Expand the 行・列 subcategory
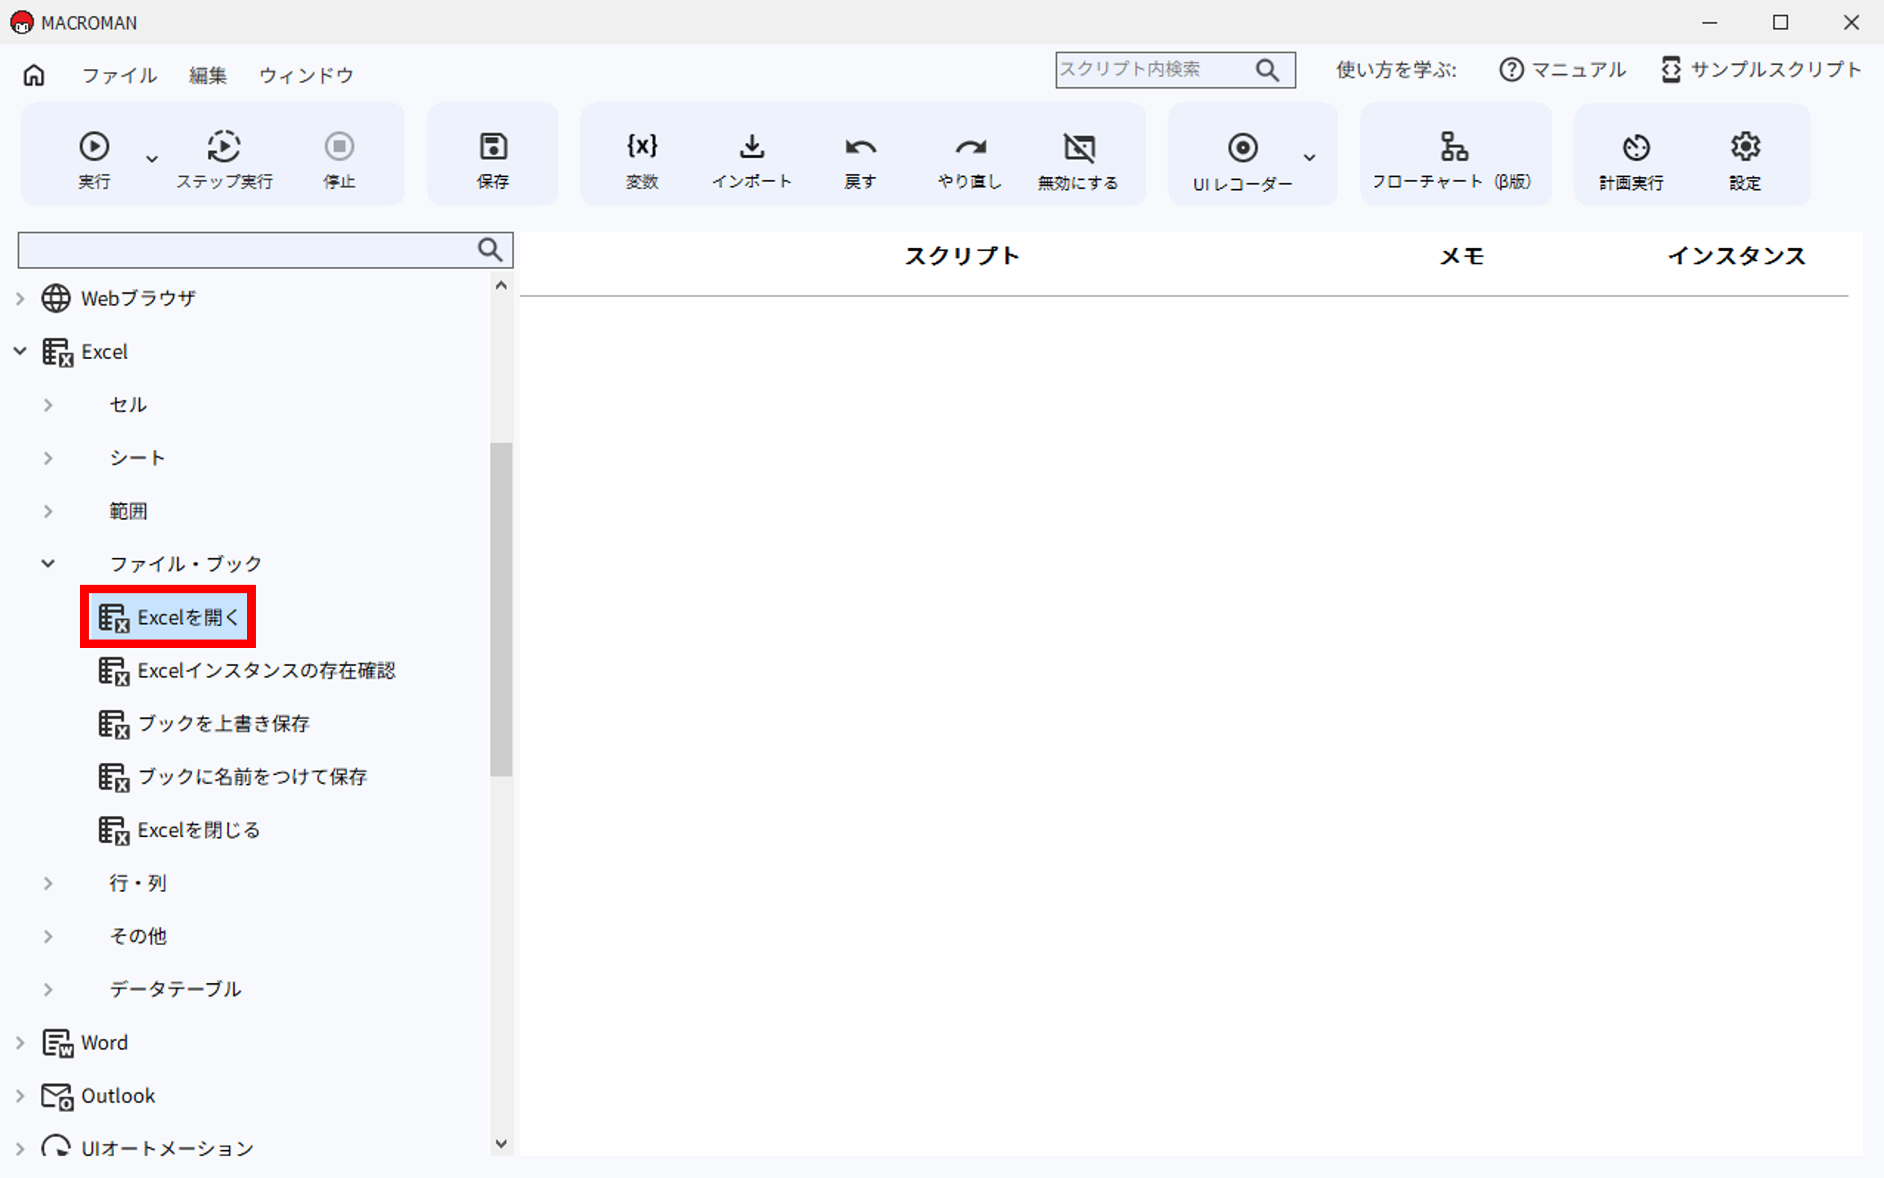1884x1178 pixels. click(47, 883)
